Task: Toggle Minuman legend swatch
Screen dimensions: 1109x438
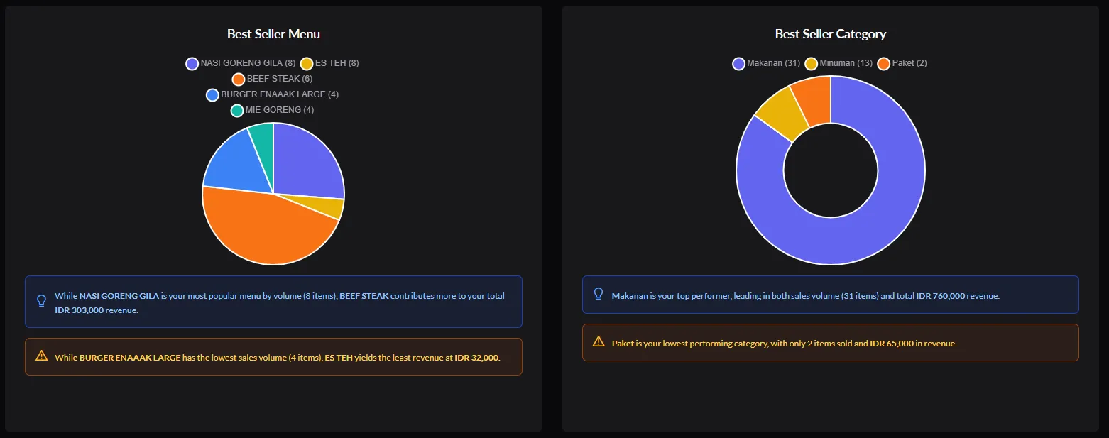Action: point(812,64)
